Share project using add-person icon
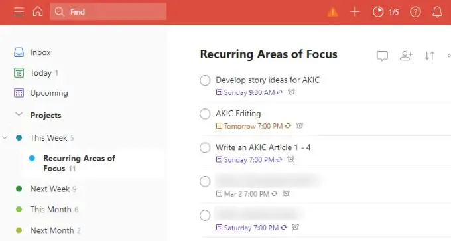Image resolution: width=451 pixels, height=241 pixels. tap(406, 56)
